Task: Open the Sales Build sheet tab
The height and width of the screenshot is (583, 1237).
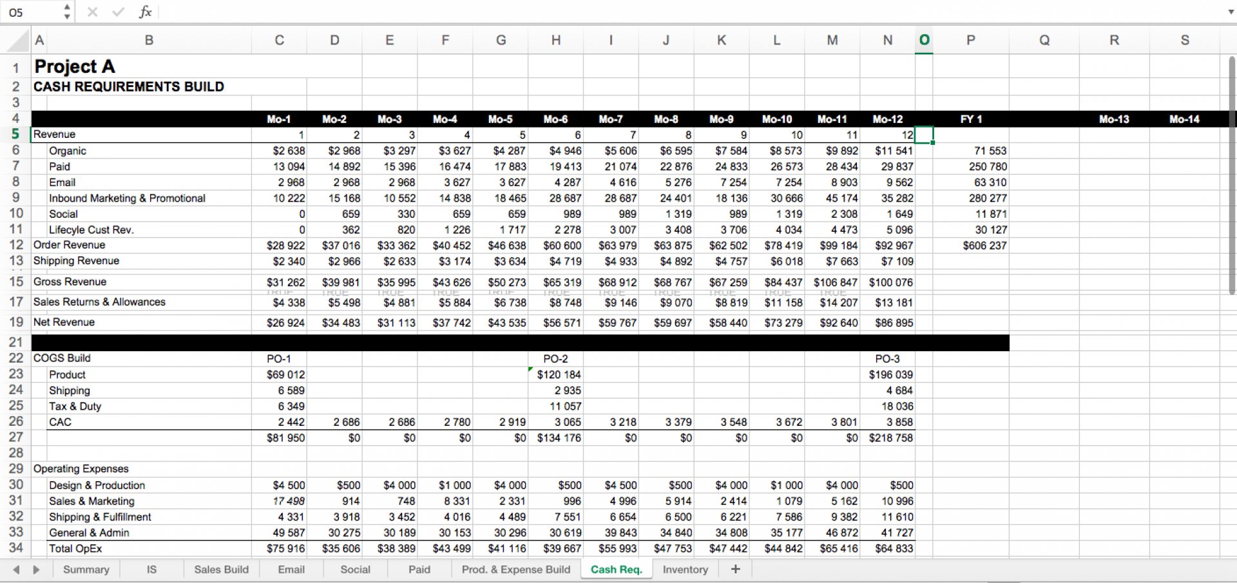Action: (221, 569)
